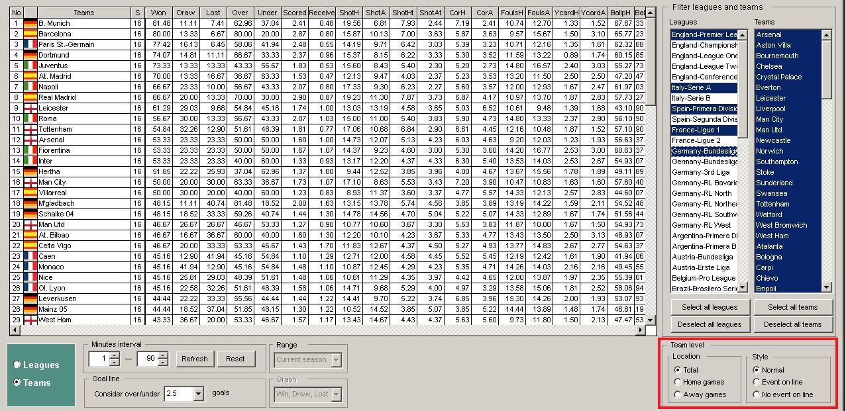Sort table by Over column header
This screenshot has width=846, height=411.
(240, 13)
